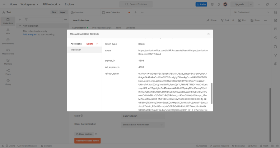Click the Clear cookies button
Image resolution: width=280 pixels, height=148 pixels.
[84, 134]
